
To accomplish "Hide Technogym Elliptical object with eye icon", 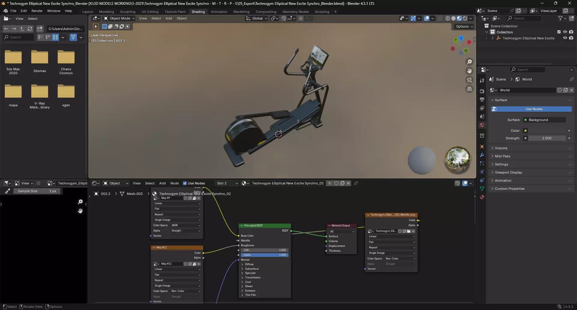I will point(565,38).
